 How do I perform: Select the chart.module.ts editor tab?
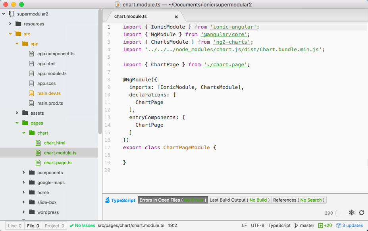pyautogui.click(x=146, y=16)
